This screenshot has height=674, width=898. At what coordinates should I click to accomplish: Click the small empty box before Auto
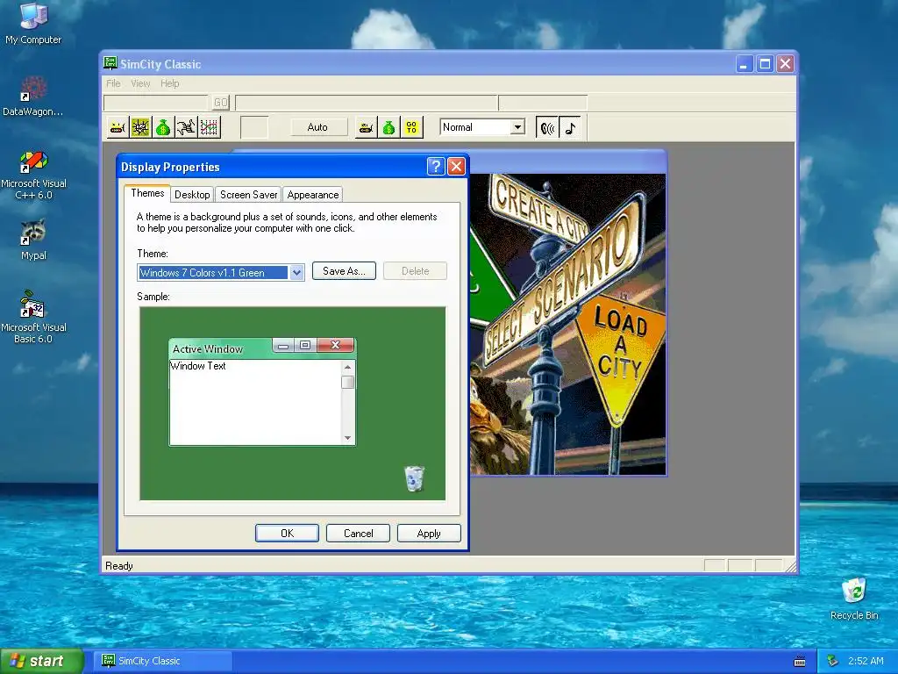click(253, 127)
